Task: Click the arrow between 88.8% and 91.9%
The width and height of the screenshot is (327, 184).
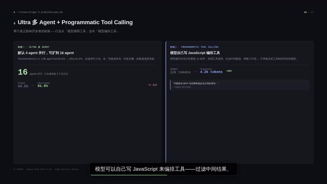Action: [x=33, y=85]
